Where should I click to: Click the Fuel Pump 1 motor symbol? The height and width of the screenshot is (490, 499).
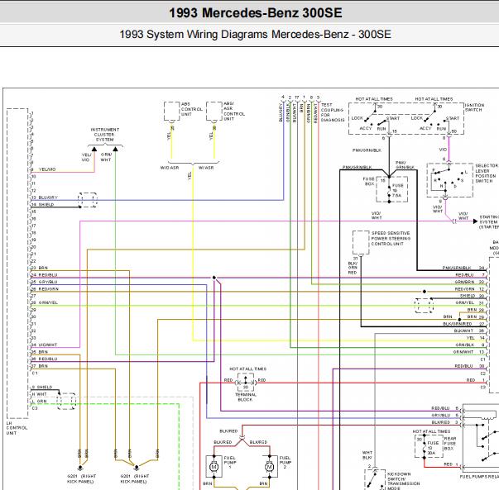tap(214, 467)
